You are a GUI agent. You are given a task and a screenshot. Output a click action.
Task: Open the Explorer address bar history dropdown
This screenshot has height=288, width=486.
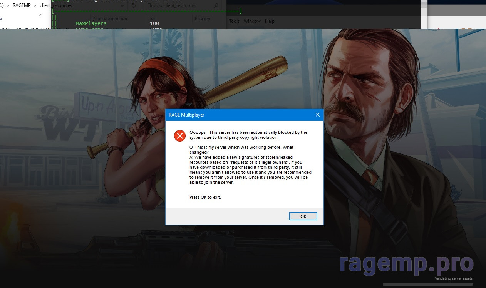pos(122,6)
